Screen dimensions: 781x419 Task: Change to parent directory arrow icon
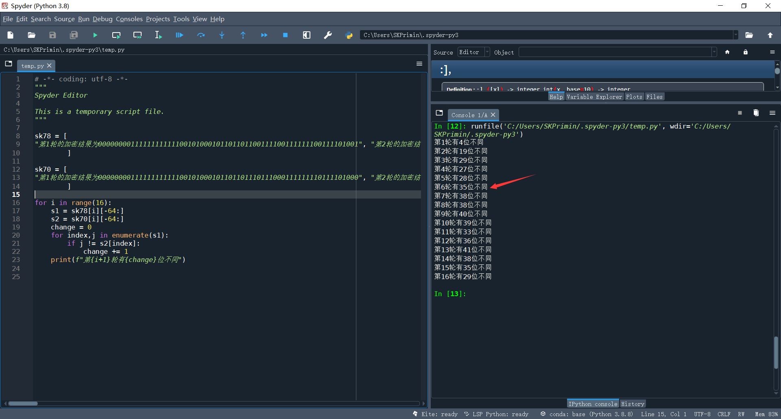point(770,35)
